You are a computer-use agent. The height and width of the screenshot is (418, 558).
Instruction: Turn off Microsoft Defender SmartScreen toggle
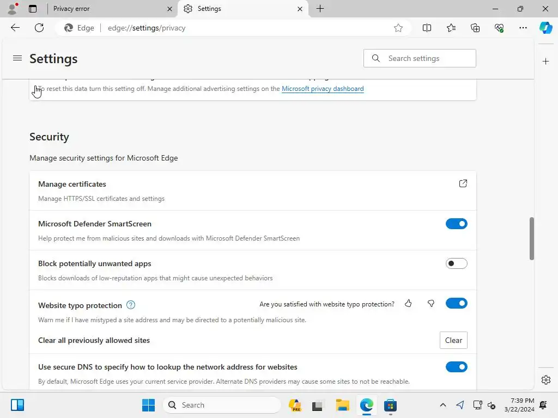coord(456,224)
